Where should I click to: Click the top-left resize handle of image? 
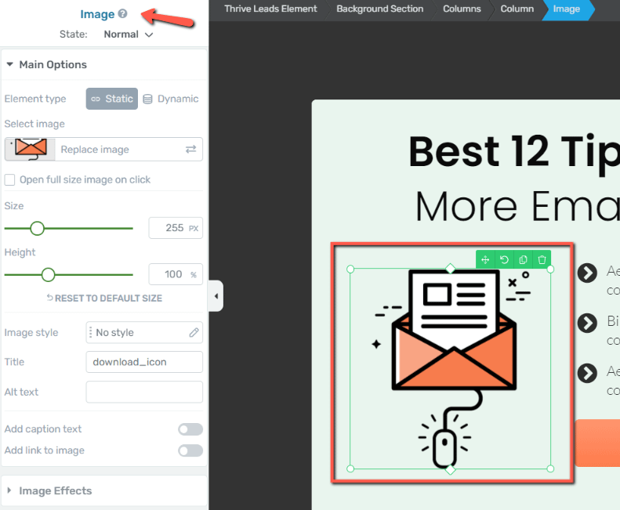(350, 269)
